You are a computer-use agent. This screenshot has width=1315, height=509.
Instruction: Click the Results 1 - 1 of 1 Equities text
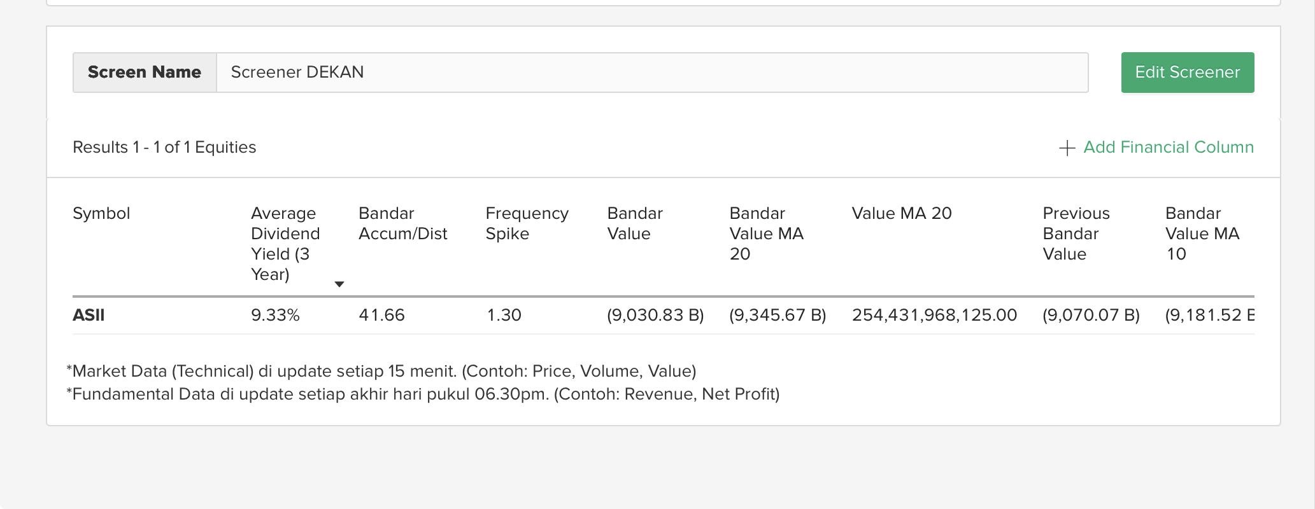click(x=164, y=148)
